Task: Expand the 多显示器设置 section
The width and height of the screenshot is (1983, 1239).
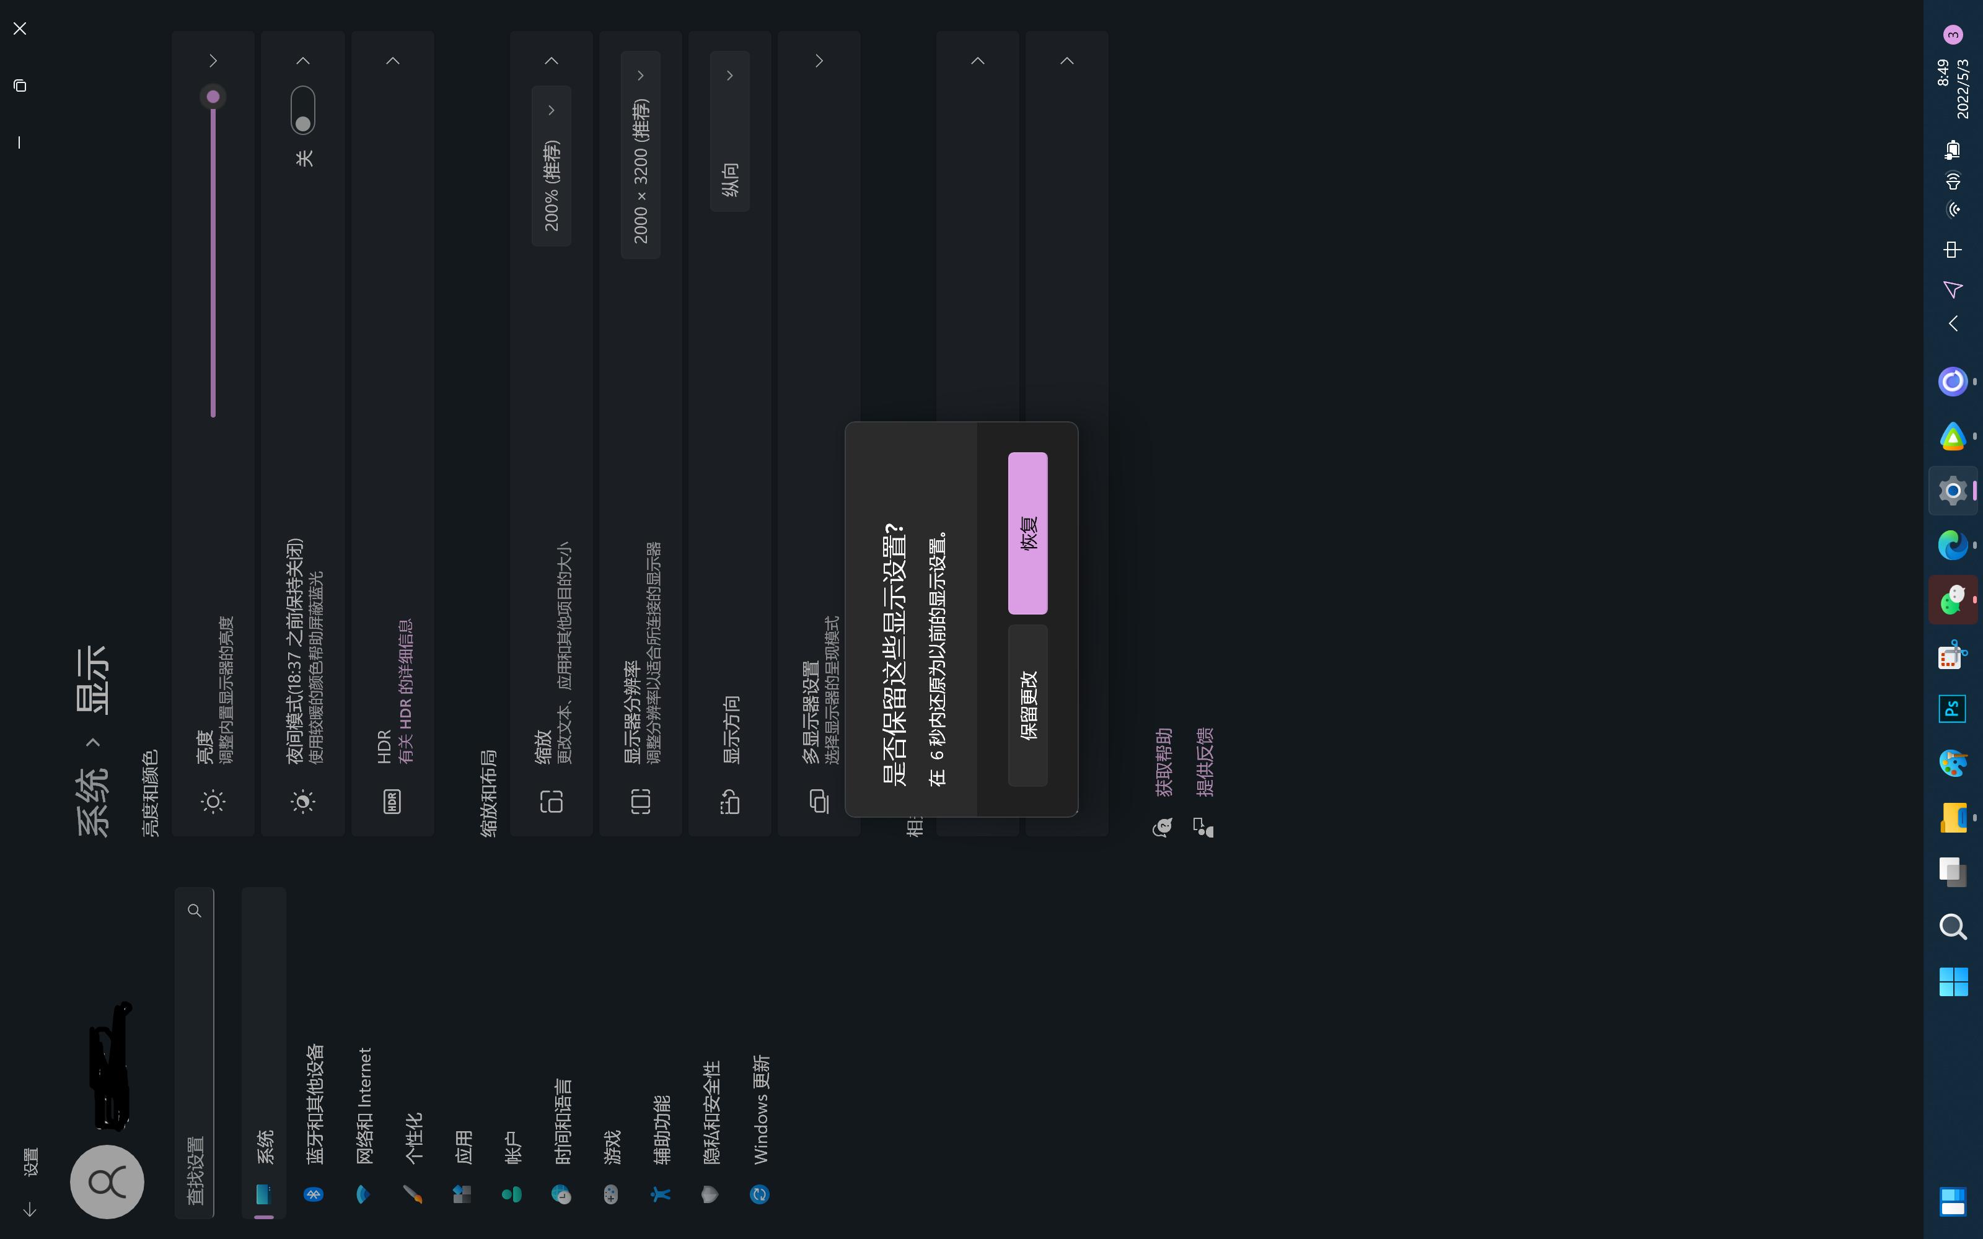Action: pyautogui.click(x=819, y=61)
